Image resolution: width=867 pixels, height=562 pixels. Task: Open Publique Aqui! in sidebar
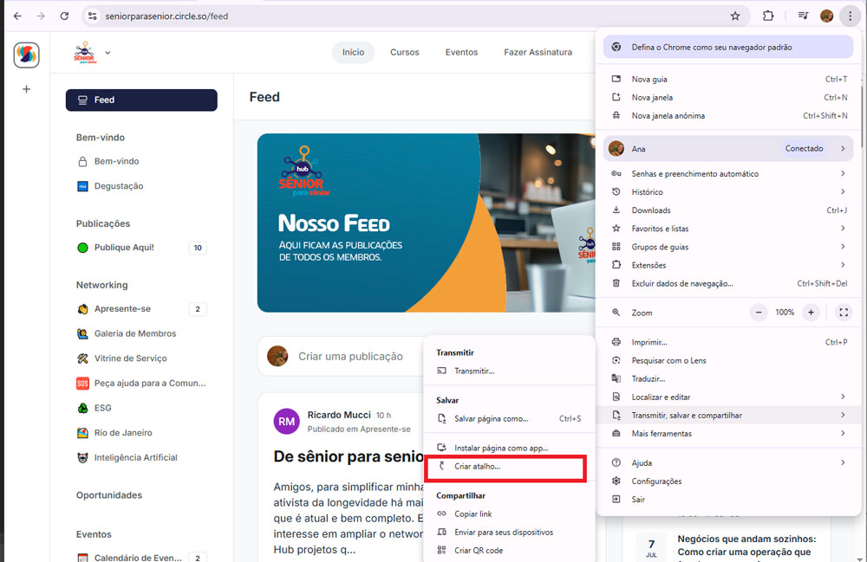[x=141, y=248]
